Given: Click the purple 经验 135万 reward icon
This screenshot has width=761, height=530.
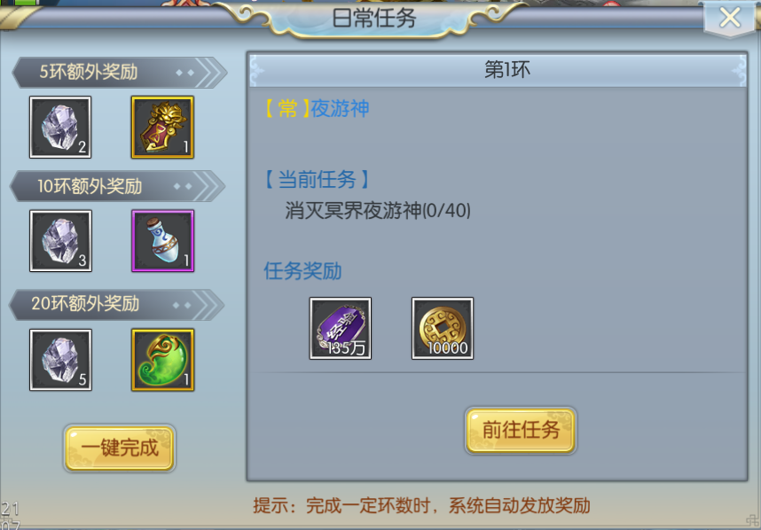Looking at the screenshot, I should 341,328.
